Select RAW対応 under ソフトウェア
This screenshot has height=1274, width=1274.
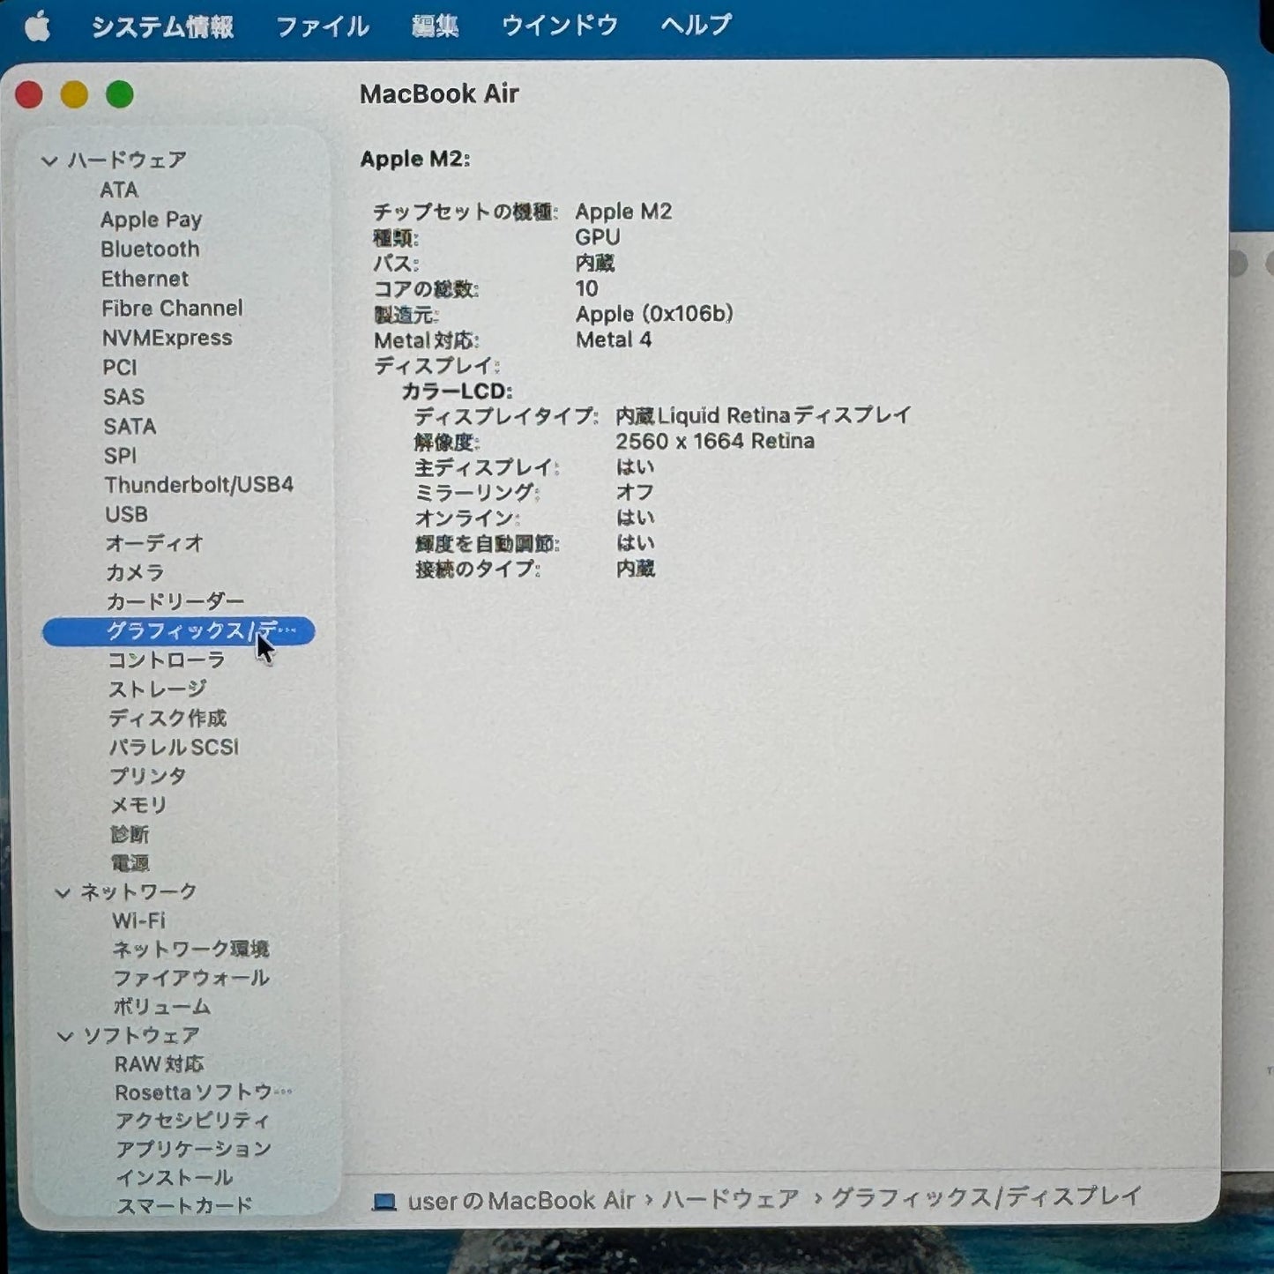159,1065
